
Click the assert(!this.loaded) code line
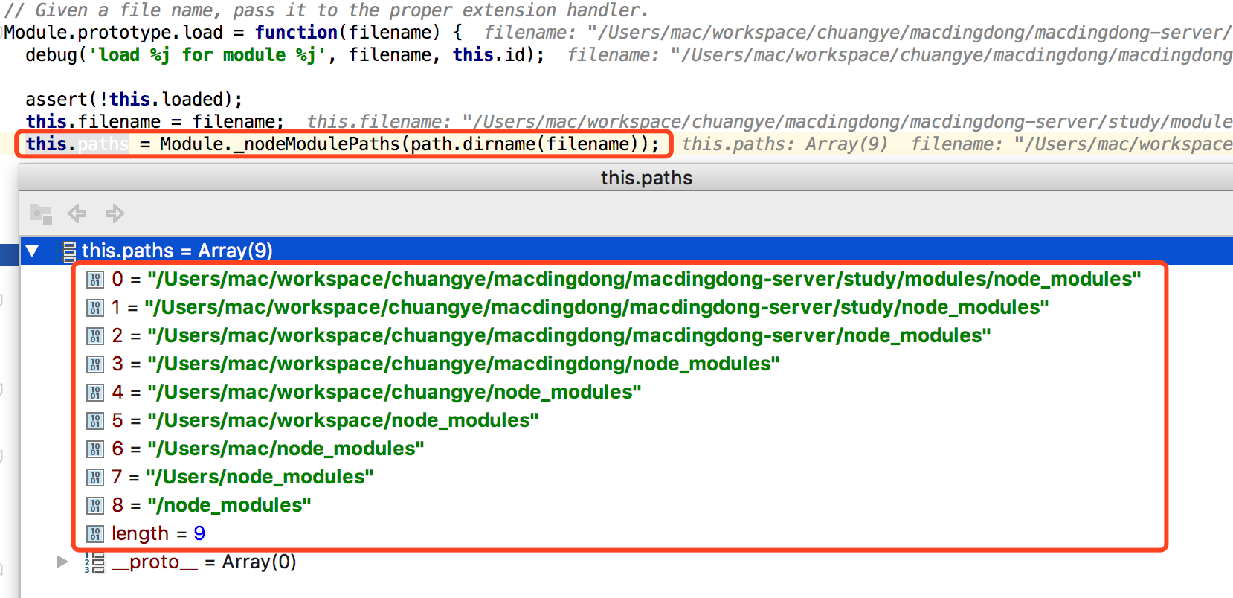tap(134, 100)
